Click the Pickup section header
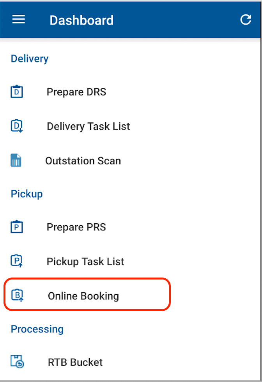This screenshot has width=262, height=382. (27, 194)
